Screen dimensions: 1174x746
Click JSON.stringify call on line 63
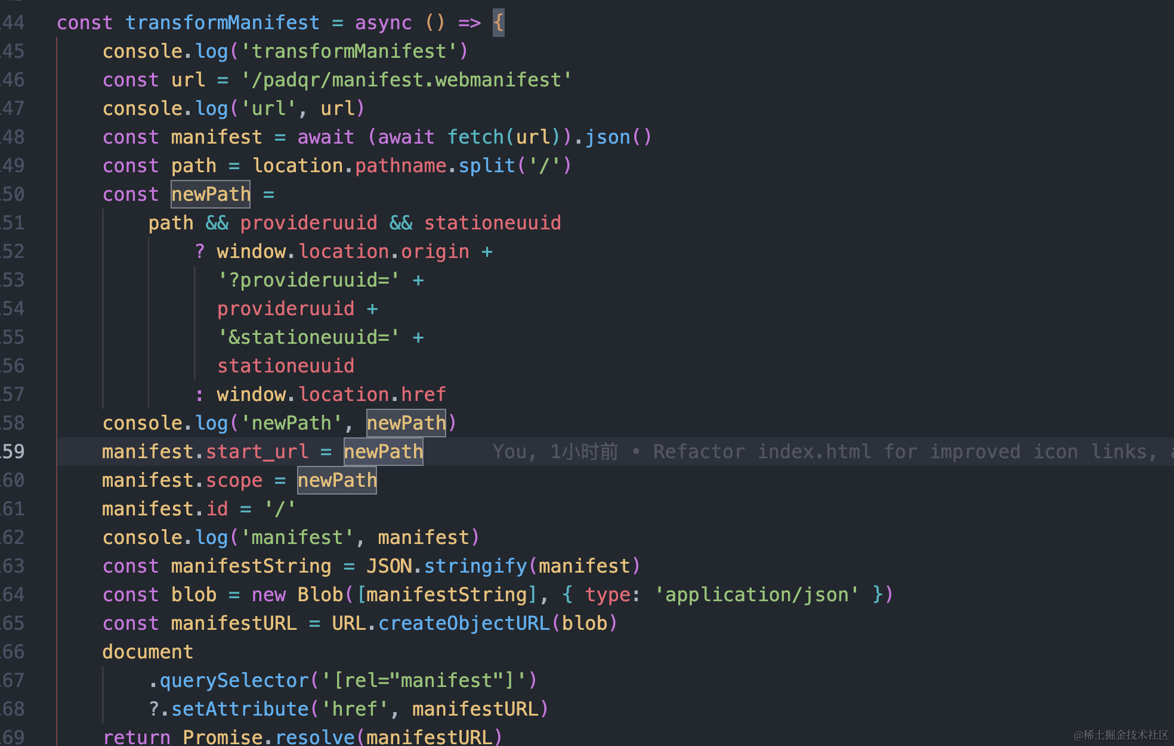pyautogui.click(x=446, y=566)
